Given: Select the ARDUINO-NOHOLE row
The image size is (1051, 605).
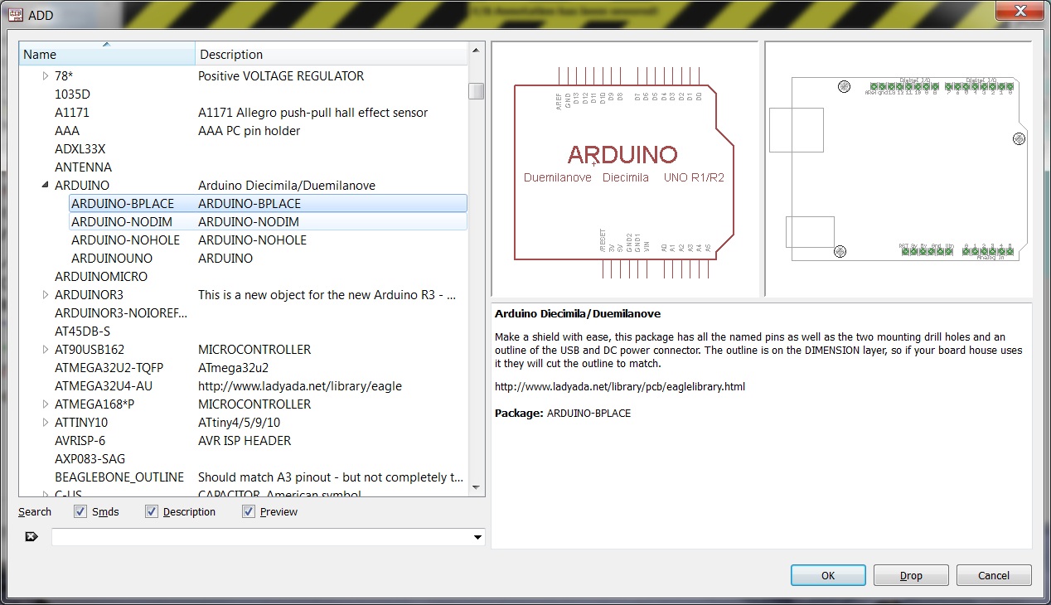Looking at the screenshot, I should (x=268, y=240).
